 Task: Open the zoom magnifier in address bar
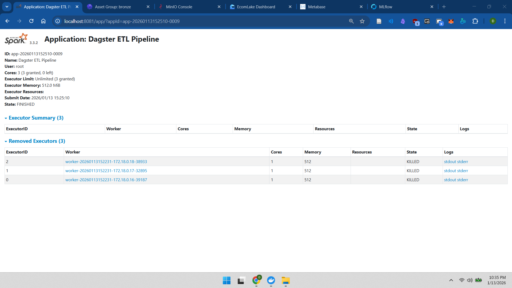(x=351, y=21)
